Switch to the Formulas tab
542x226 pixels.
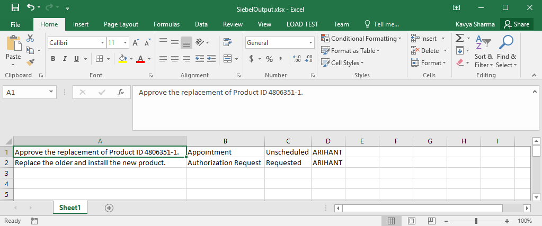click(166, 24)
